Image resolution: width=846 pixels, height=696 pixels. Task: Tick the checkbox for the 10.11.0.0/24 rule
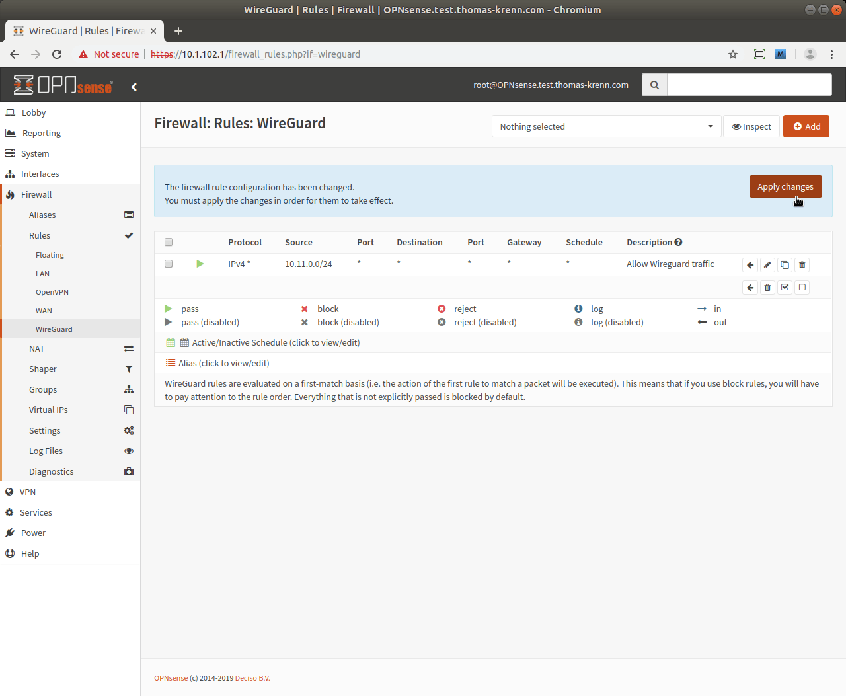coord(169,264)
